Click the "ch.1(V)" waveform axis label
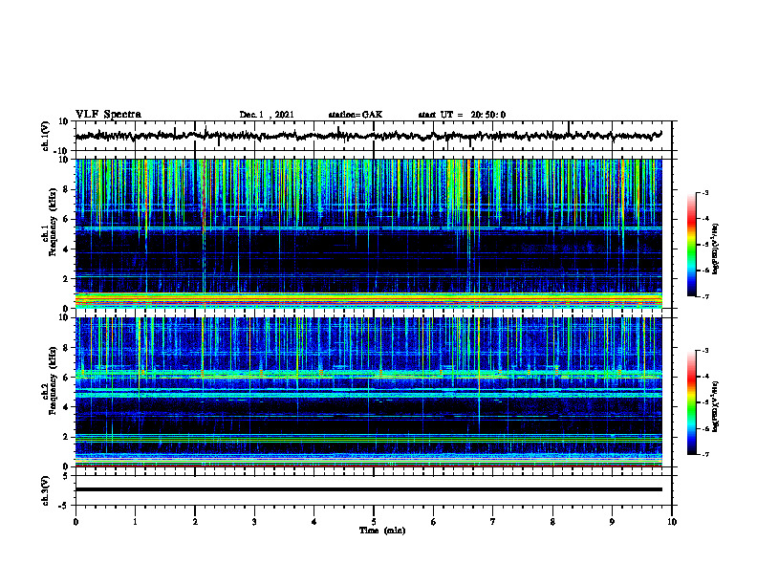The height and width of the screenshot is (585, 757). coord(46,136)
